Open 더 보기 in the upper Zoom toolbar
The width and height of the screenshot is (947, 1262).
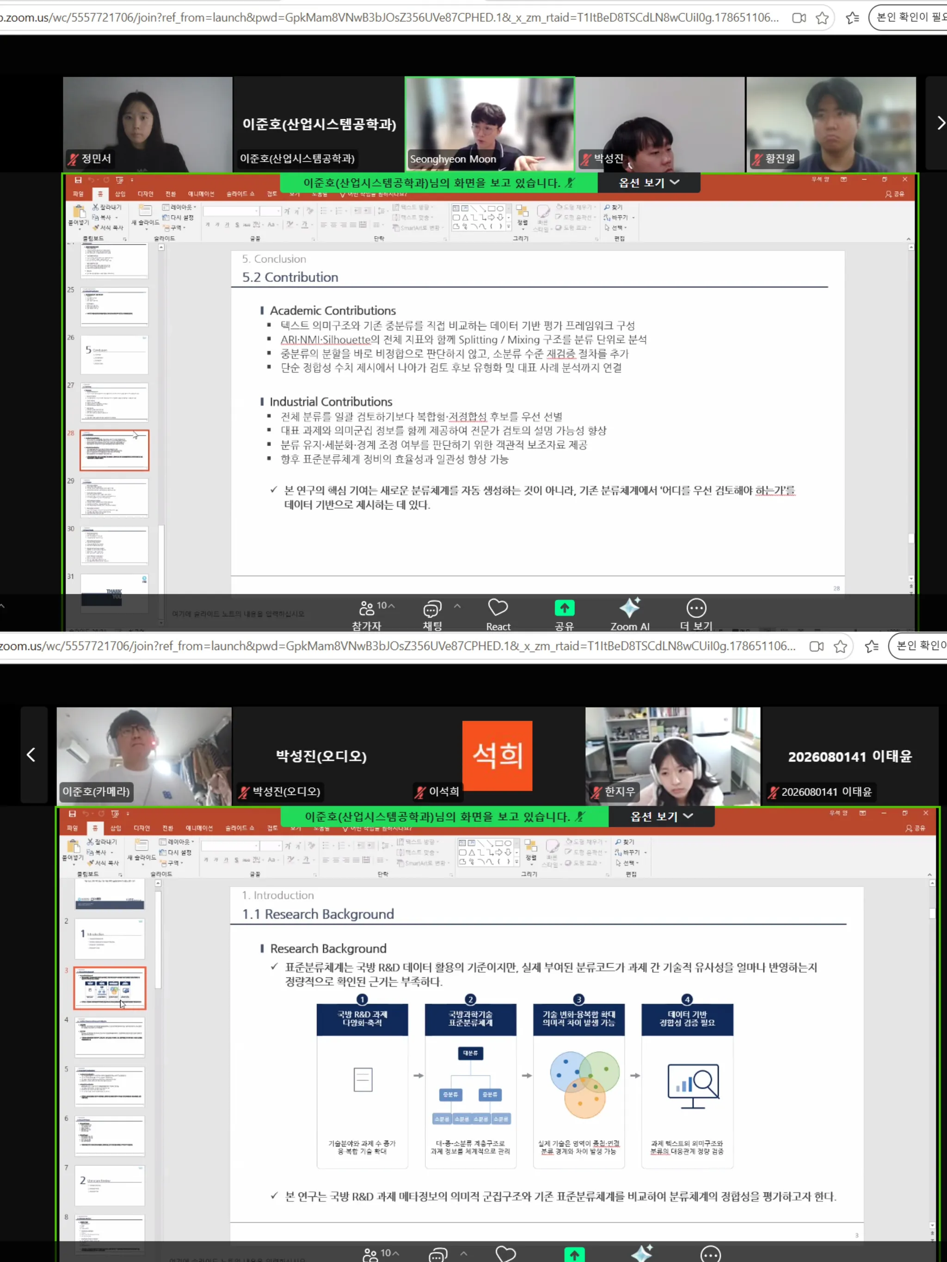[696, 615]
